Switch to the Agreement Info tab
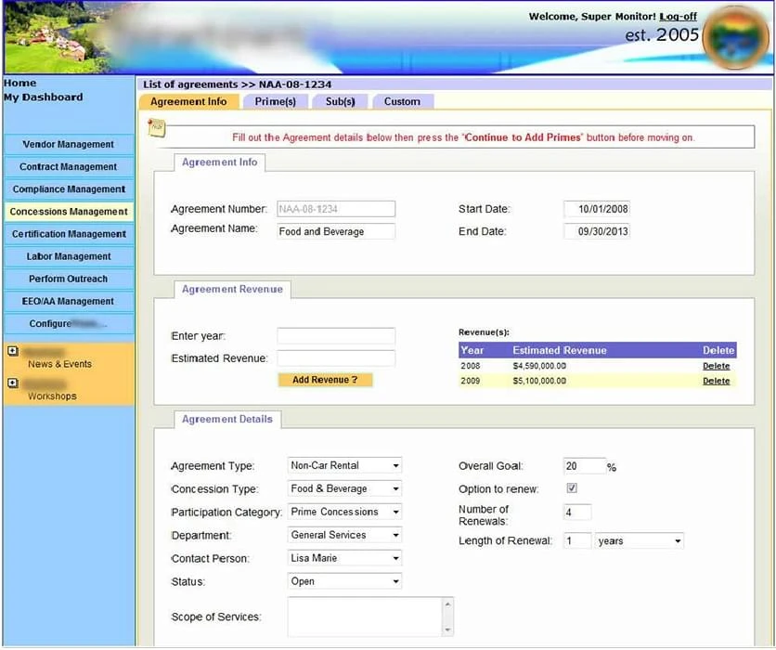This screenshot has height=650, width=776. coord(188,101)
